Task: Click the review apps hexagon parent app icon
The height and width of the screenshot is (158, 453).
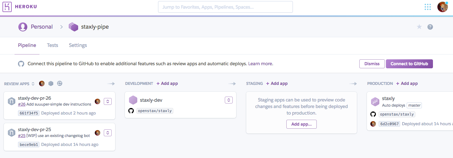Action: [51, 83]
